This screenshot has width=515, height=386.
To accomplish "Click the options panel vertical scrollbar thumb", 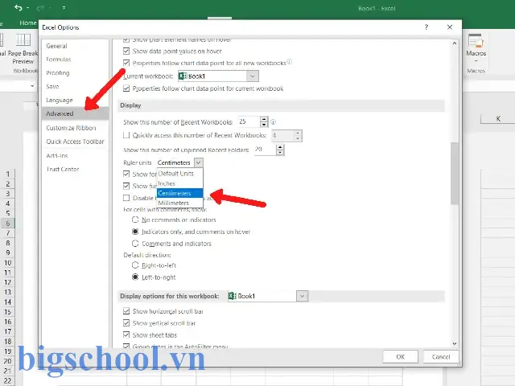I will point(455,174).
